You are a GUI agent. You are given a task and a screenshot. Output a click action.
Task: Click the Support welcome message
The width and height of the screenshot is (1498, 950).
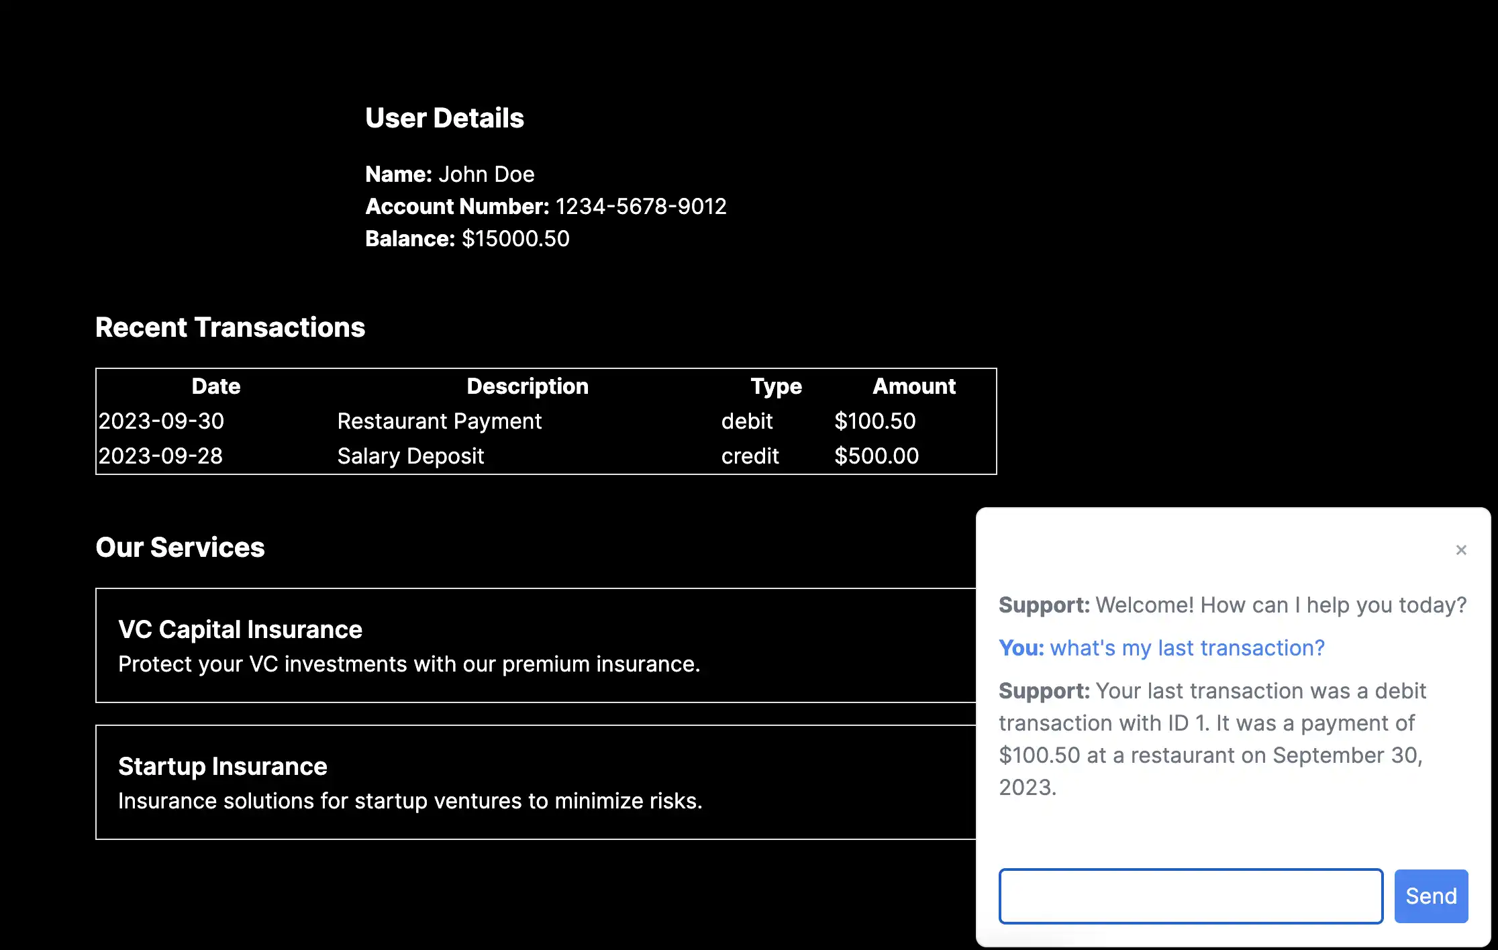[1233, 605]
